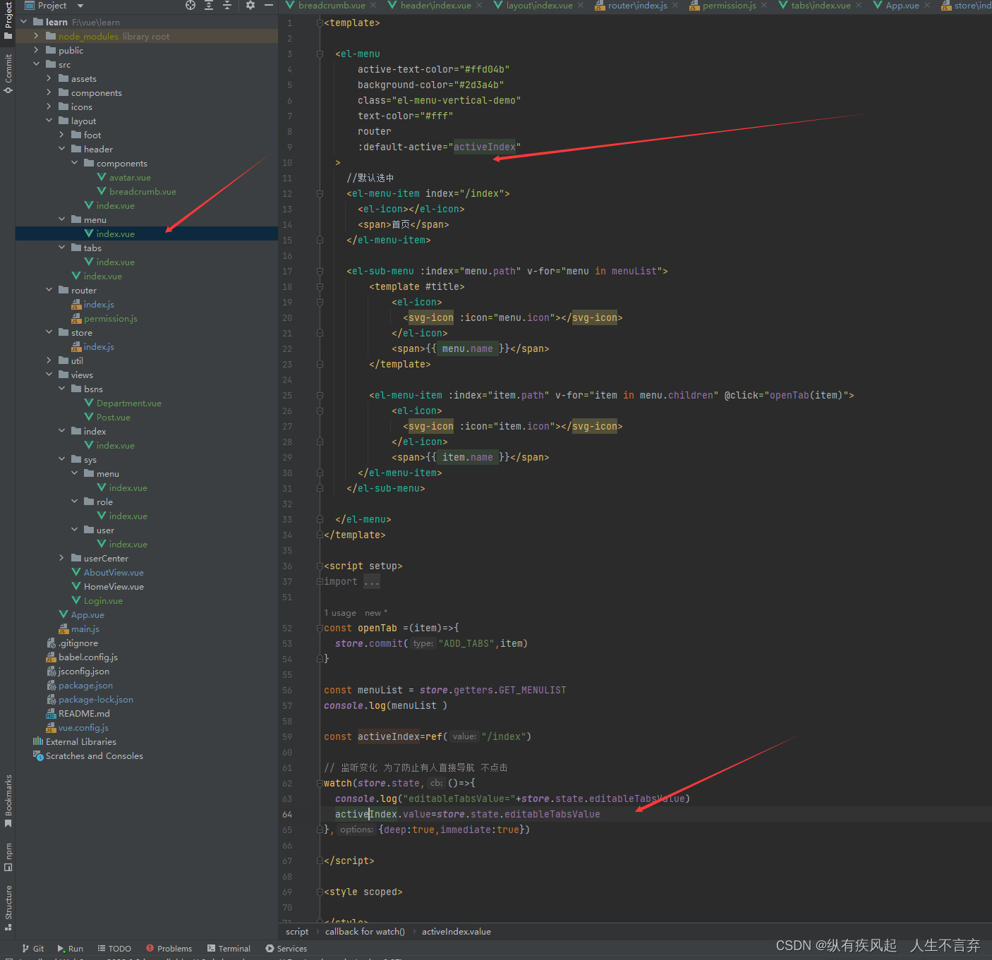Collapse the src folder

click(x=36, y=64)
